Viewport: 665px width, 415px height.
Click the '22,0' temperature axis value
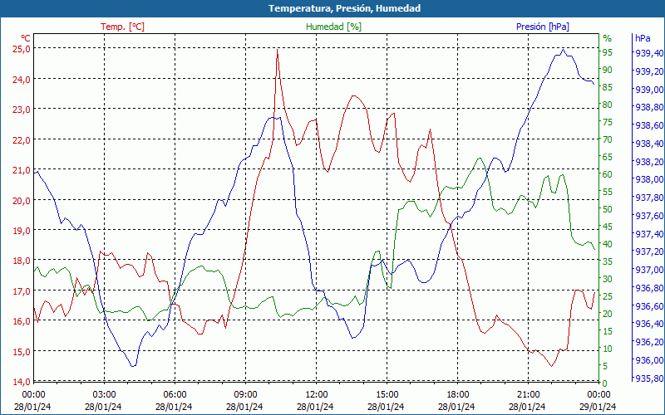[22, 139]
